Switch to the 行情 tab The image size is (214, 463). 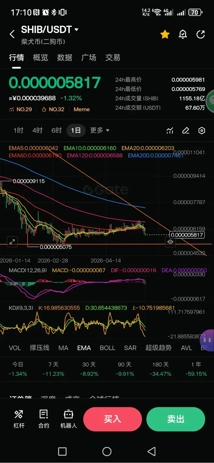16,57
